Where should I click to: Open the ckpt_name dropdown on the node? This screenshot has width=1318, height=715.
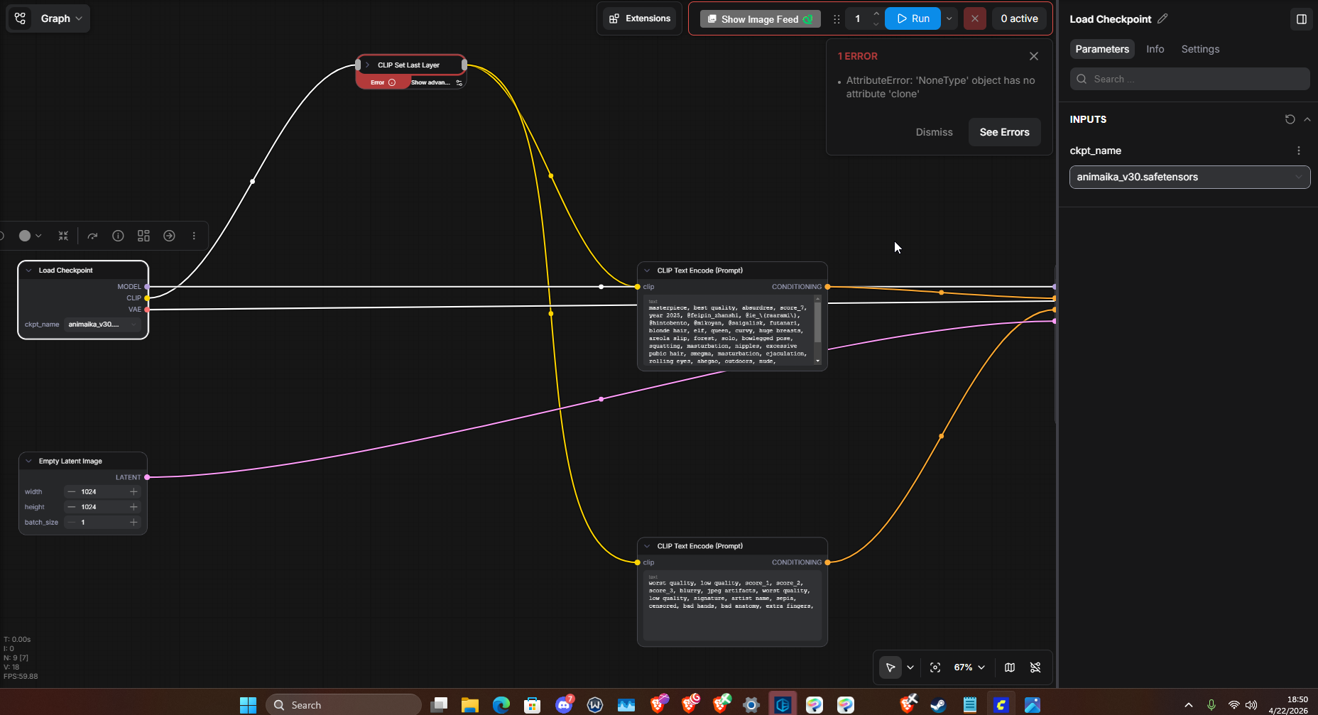(102, 324)
